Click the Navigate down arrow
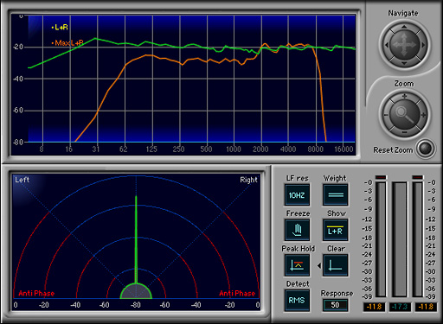The height and width of the screenshot is (324, 443). click(404, 63)
